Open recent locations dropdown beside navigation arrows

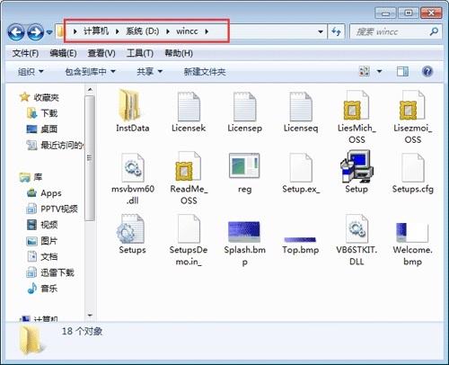[49, 31]
